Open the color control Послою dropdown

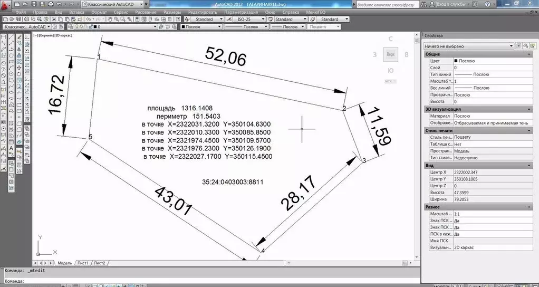(200, 27)
